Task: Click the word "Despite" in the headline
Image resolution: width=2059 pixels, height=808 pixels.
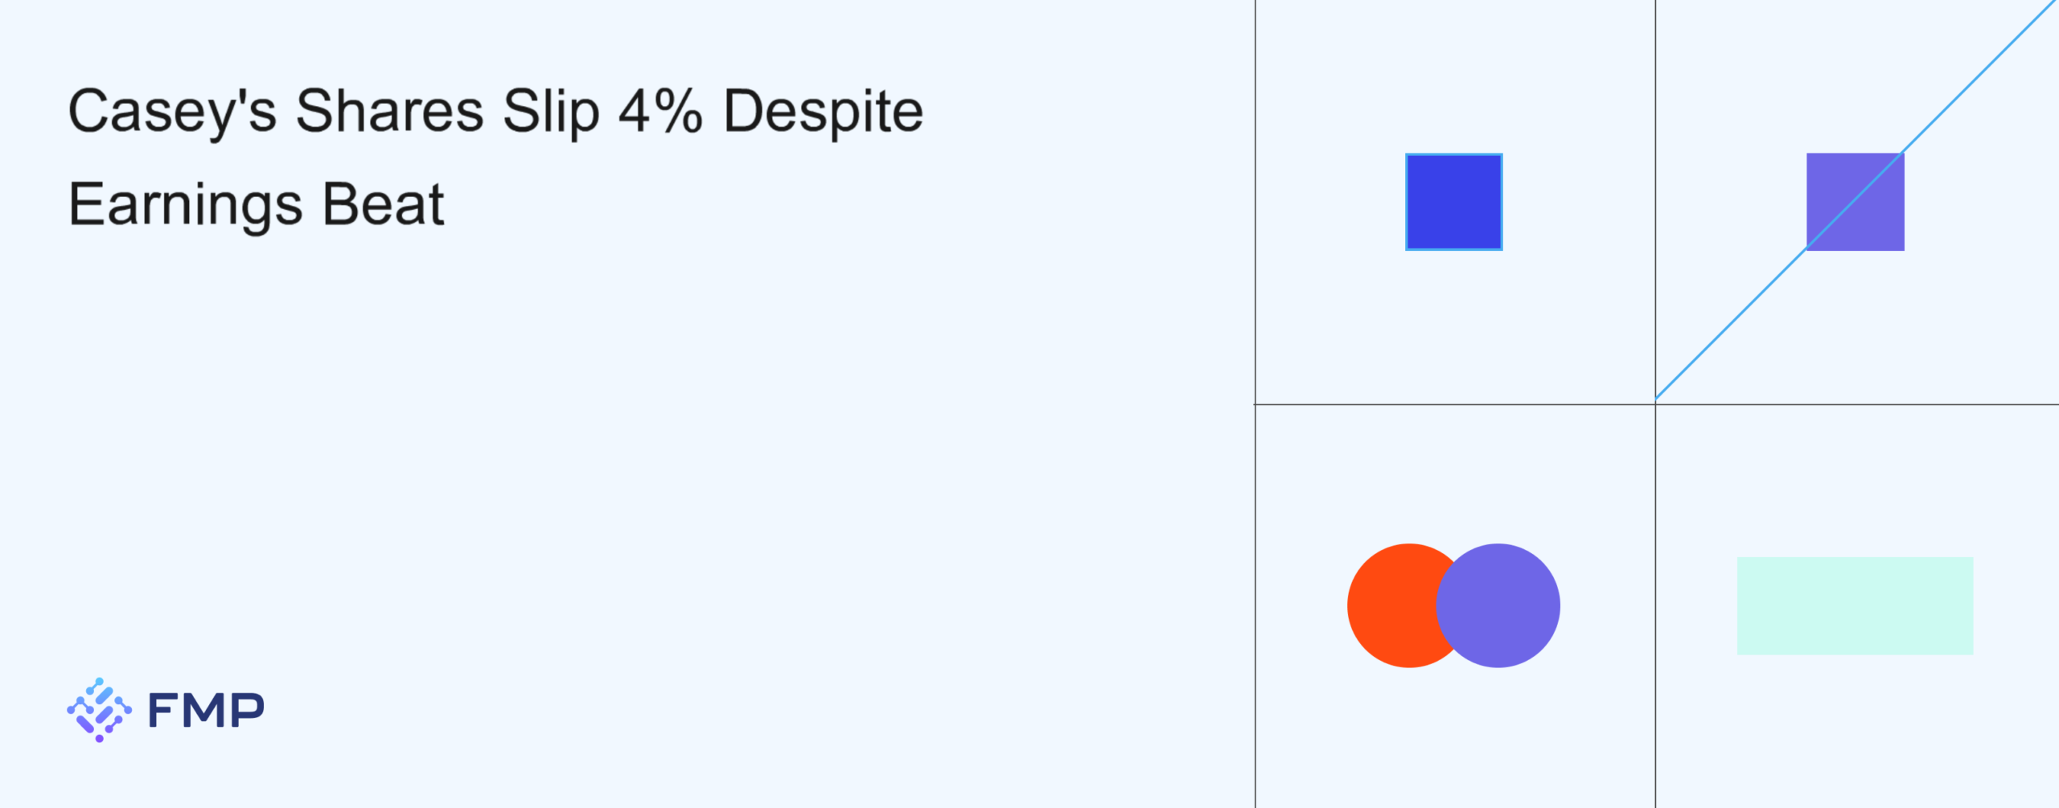Action: [823, 111]
